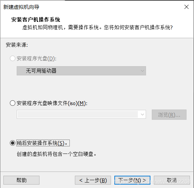
Task: Click the 安装客户机操作系统 heading
Action: [x=36, y=19]
